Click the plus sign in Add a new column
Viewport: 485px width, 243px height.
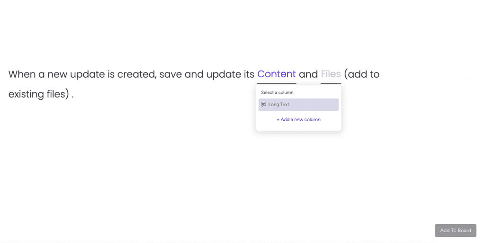(278, 120)
